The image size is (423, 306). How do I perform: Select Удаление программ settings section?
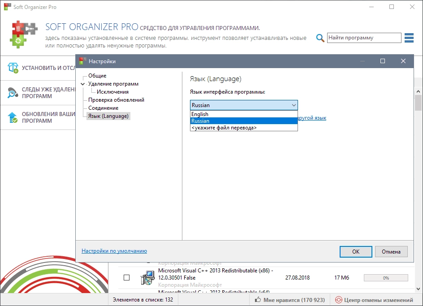pyautogui.click(x=113, y=84)
